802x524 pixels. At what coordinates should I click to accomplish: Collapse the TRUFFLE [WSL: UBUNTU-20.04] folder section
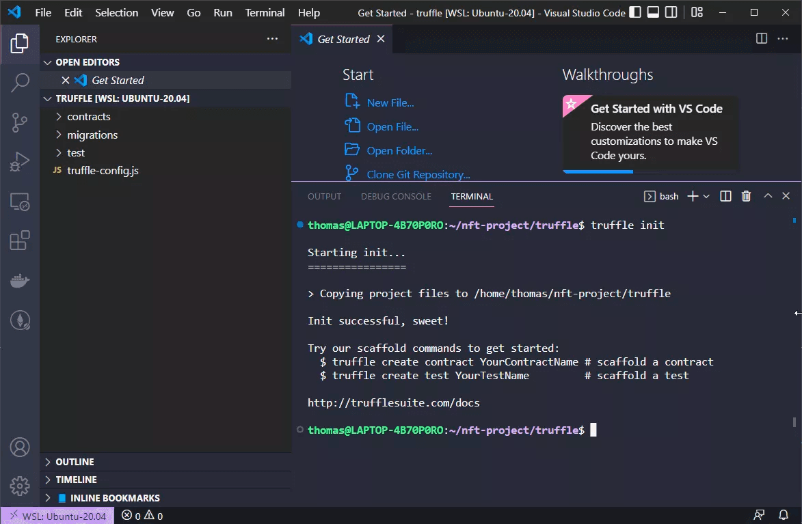coord(165,98)
